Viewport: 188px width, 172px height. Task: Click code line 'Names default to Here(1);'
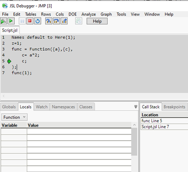click(x=43, y=38)
